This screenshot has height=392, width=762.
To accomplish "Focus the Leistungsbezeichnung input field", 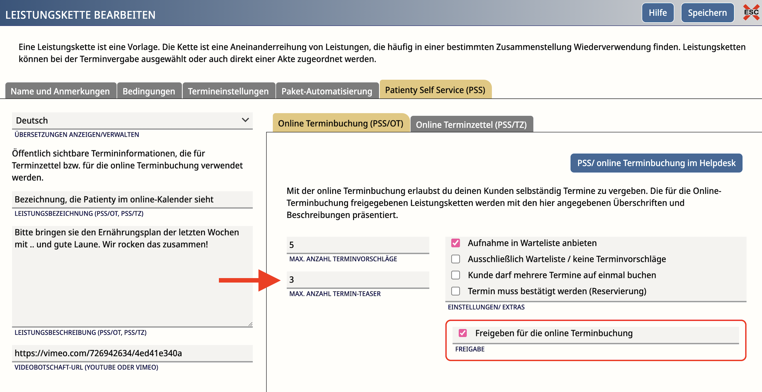I will click(132, 199).
